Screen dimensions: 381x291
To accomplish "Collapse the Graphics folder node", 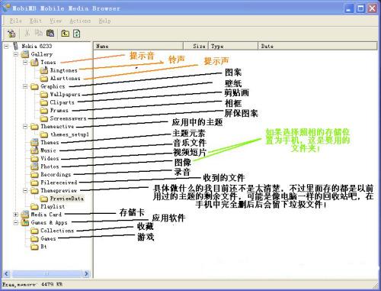I will (25, 86).
